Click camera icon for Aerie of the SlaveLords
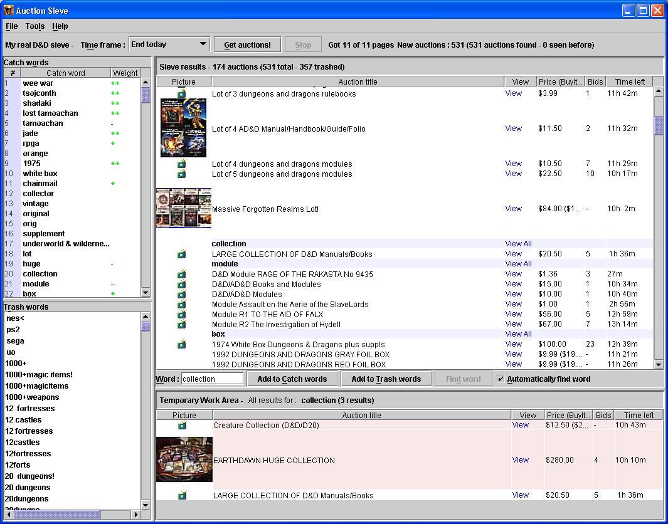 tap(181, 304)
